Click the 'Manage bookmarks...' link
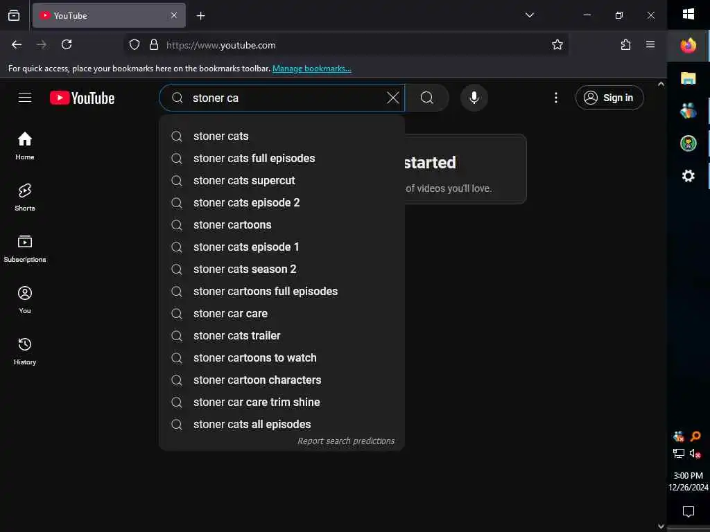This screenshot has width=710, height=532. [x=311, y=69]
